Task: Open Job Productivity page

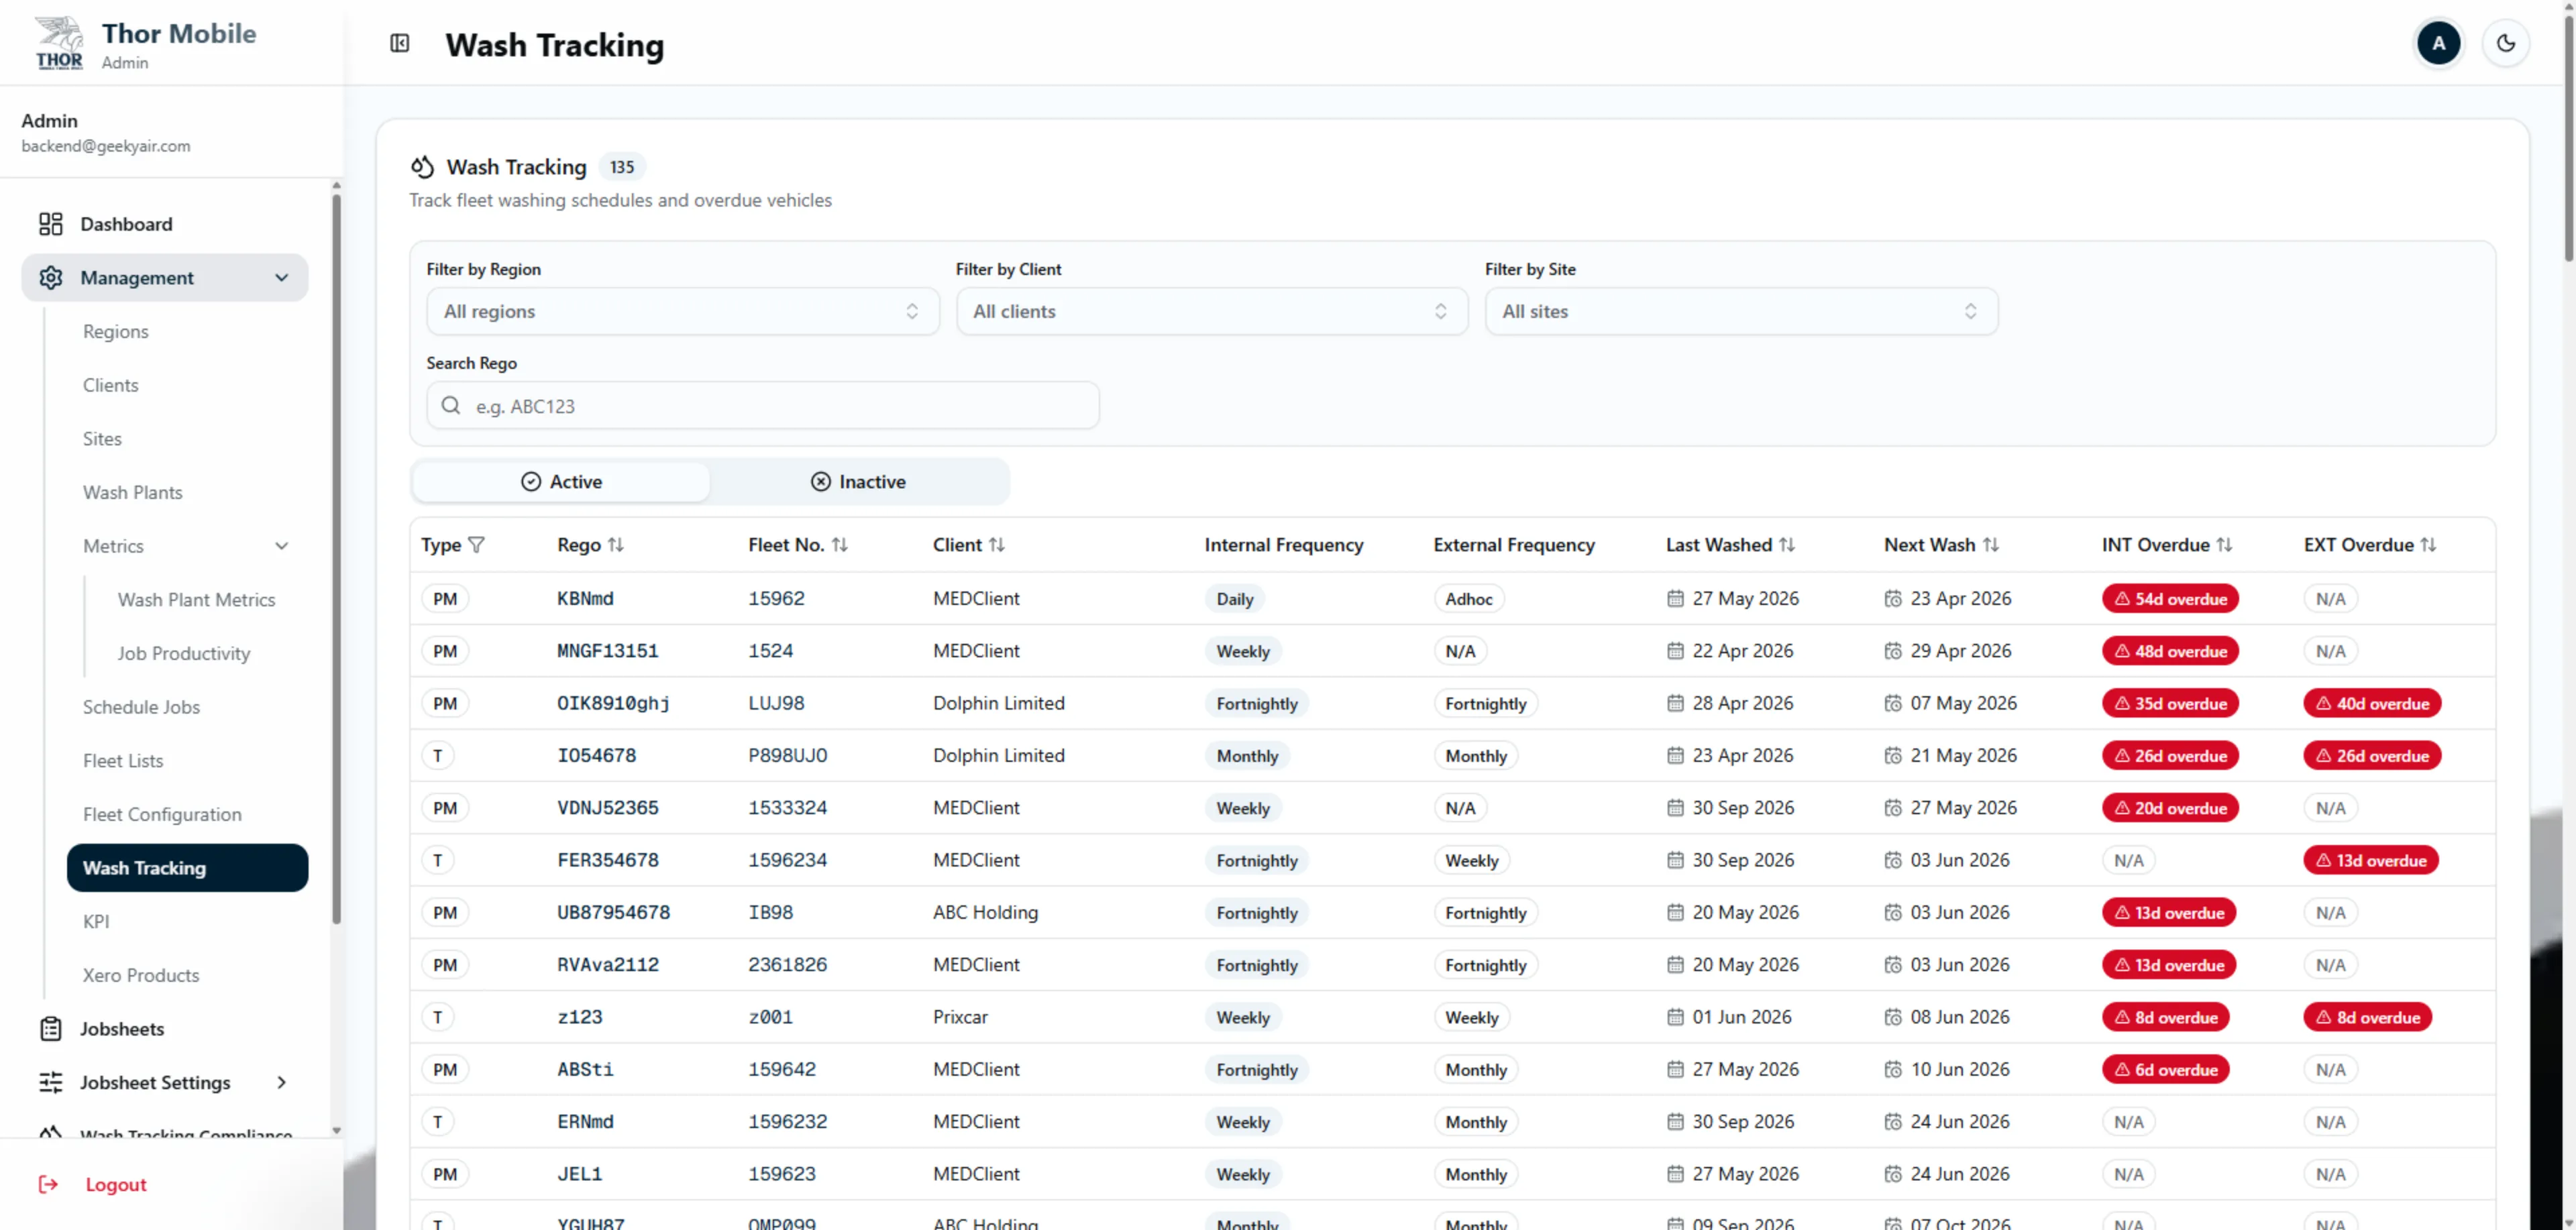Action: pos(184,654)
